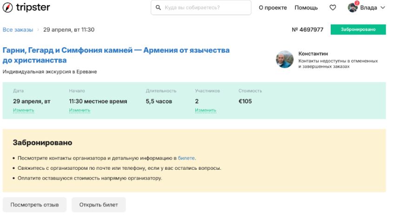Click the tripster compass logo icon

point(8,7)
